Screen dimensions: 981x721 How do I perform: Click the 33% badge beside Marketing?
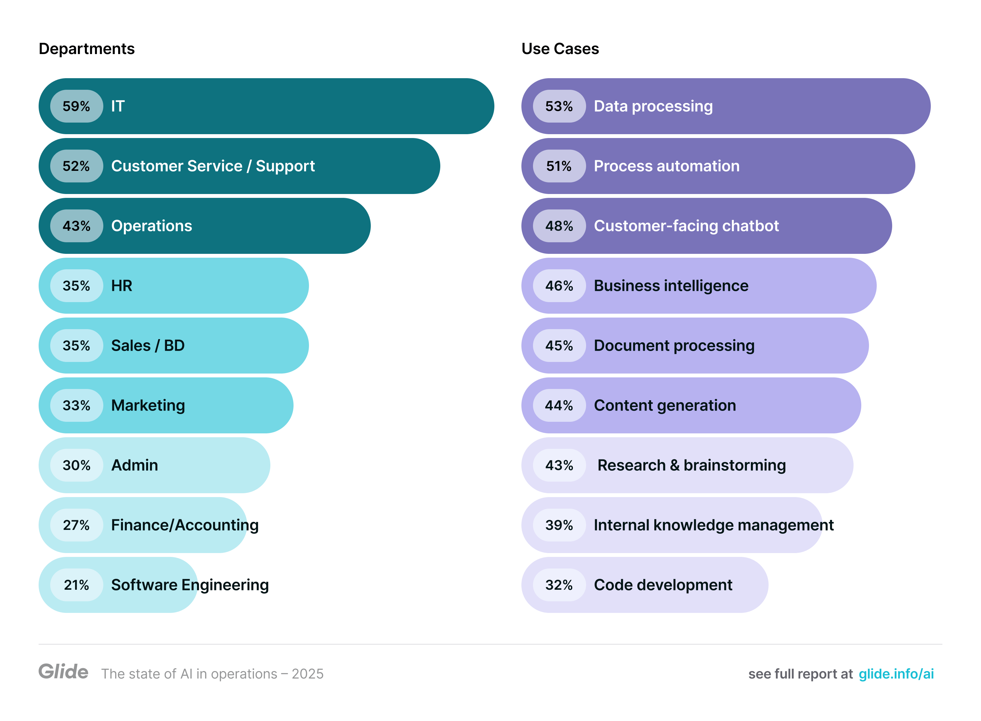click(76, 405)
